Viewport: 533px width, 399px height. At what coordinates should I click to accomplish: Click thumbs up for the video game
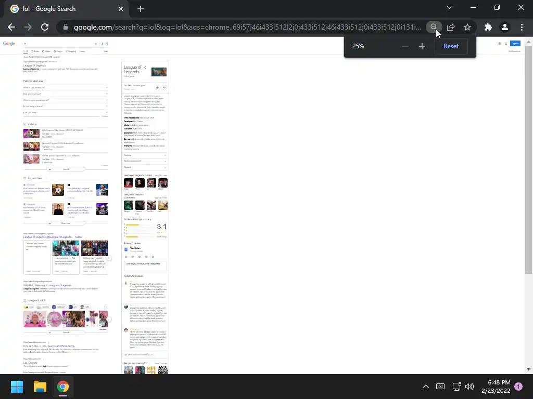(x=157, y=87)
